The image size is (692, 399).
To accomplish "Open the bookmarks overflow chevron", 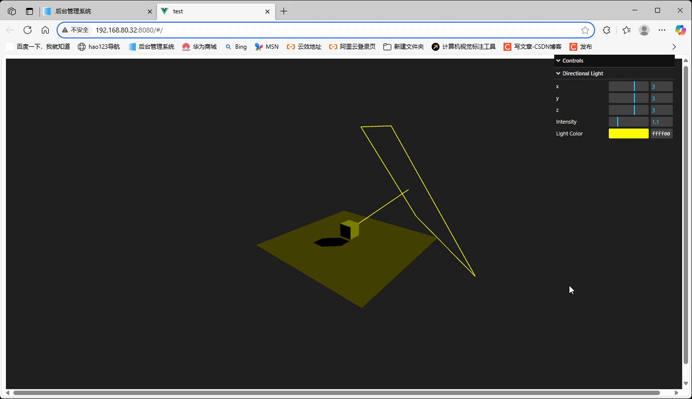I will pos(674,46).
